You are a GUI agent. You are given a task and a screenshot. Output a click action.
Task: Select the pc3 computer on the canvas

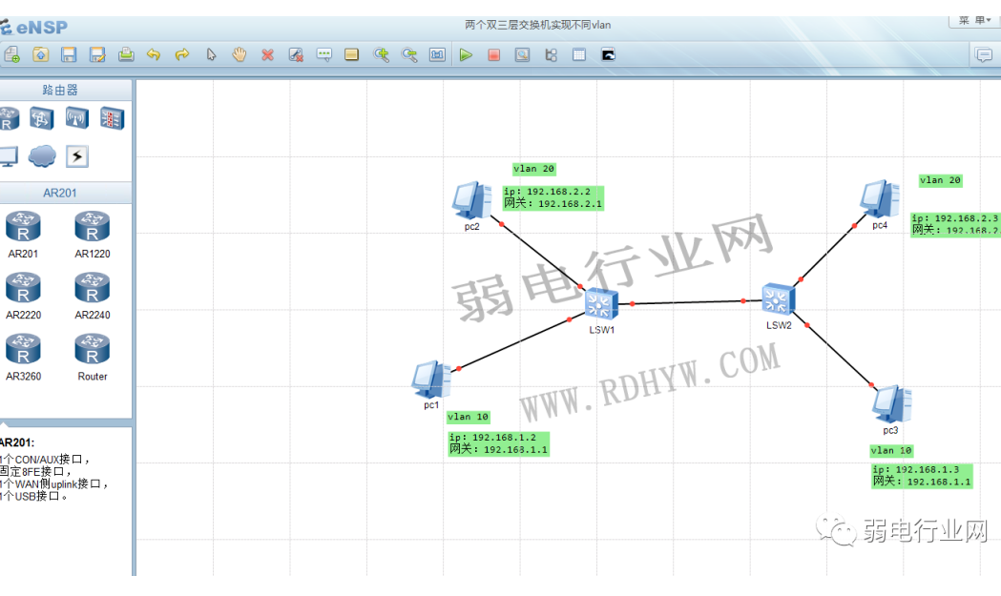point(891,404)
